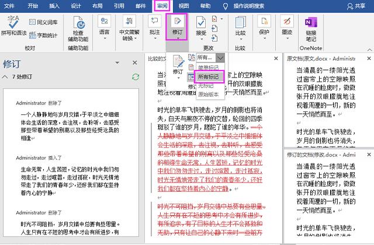Open the 批注 comments dropdown
Image resolution: width=374 pixels, height=245 pixels.
(x=154, y=27)
